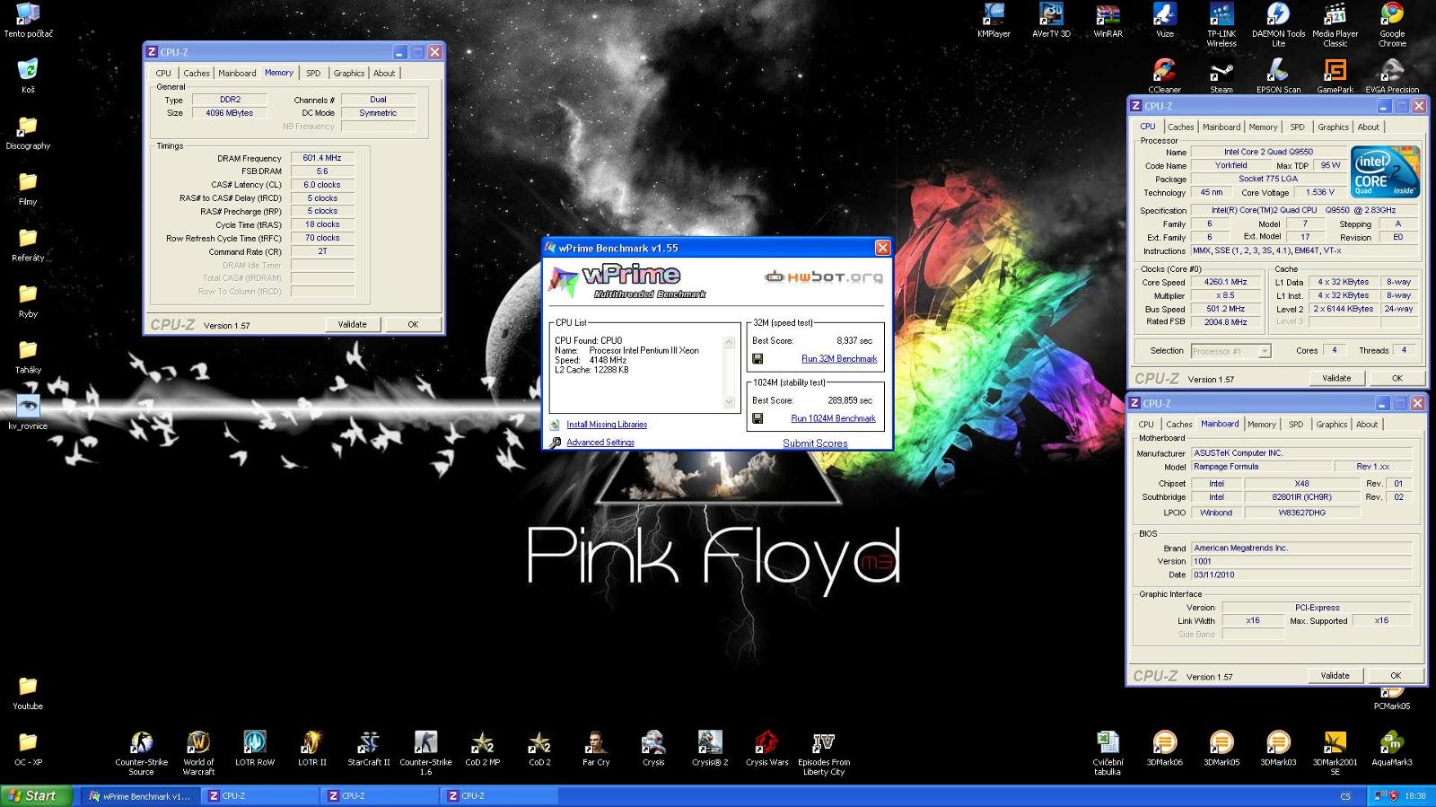Click the CS language indicator in tray
The height and width of the screenshot is (807, 1436).
pyautogui.click(x=1344, y=796)
